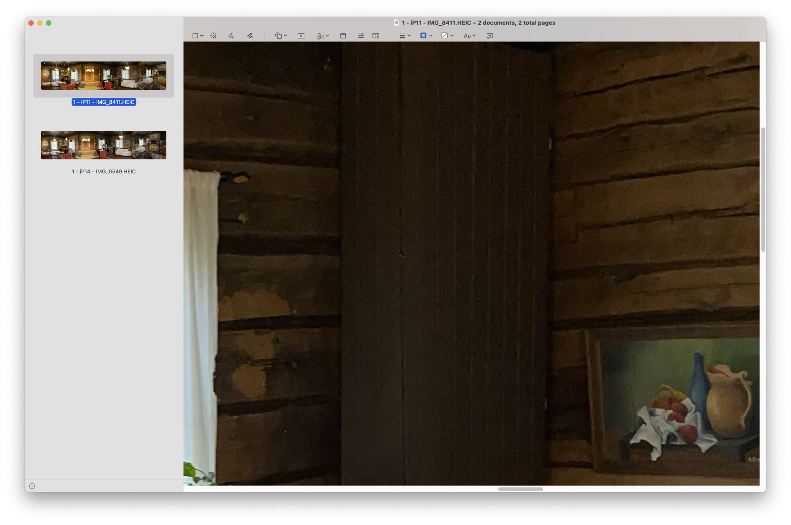Add a speech bubble note annotation

tap(490, 36)
